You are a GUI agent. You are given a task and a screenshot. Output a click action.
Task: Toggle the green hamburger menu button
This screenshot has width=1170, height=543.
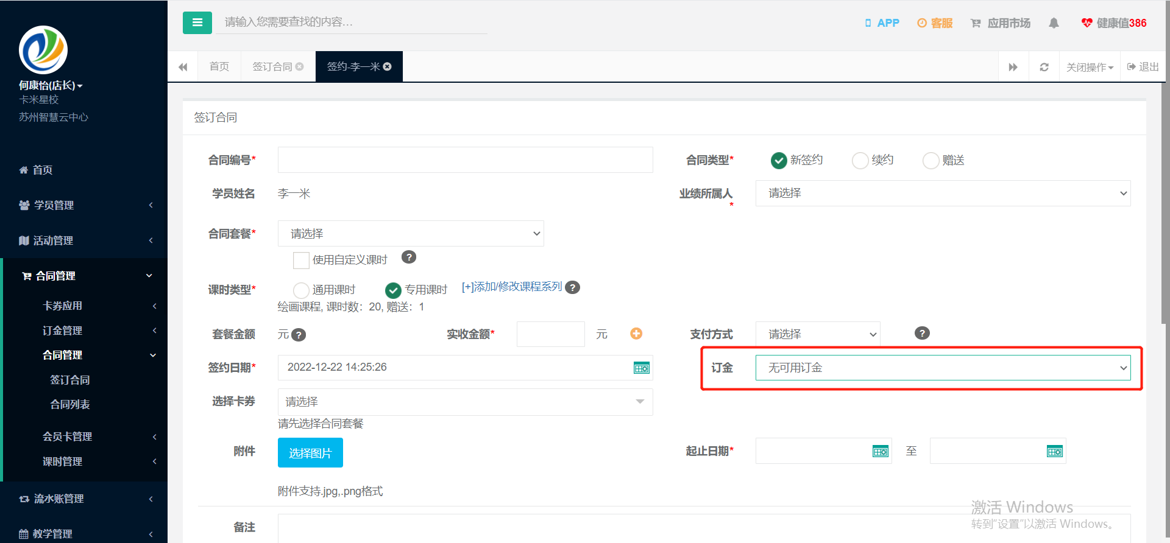point(197,23)
